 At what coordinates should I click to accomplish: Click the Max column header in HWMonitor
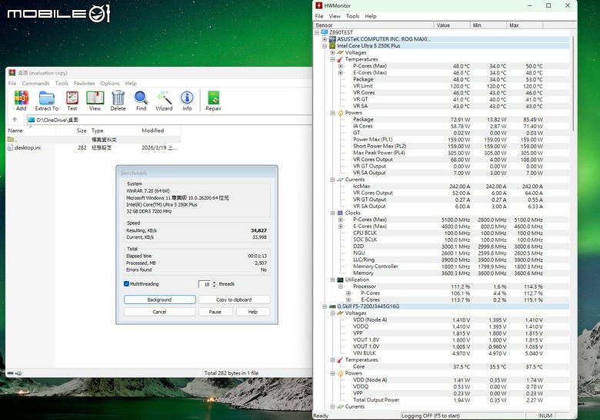[525, 25]
